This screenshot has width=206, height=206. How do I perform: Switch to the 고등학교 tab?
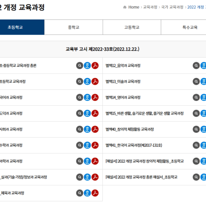tap(132, 27)
